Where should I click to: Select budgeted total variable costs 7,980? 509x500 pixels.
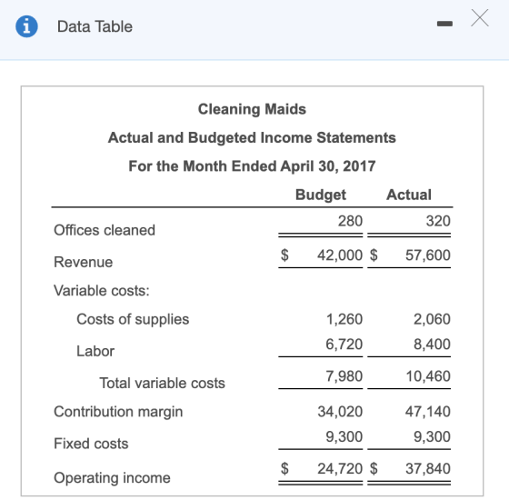(x=344, y=376)
